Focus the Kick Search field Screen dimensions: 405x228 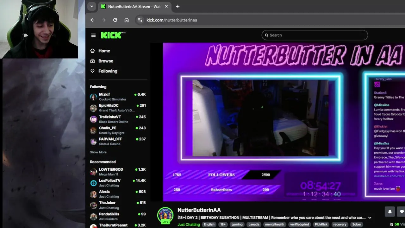pos(315,35)
